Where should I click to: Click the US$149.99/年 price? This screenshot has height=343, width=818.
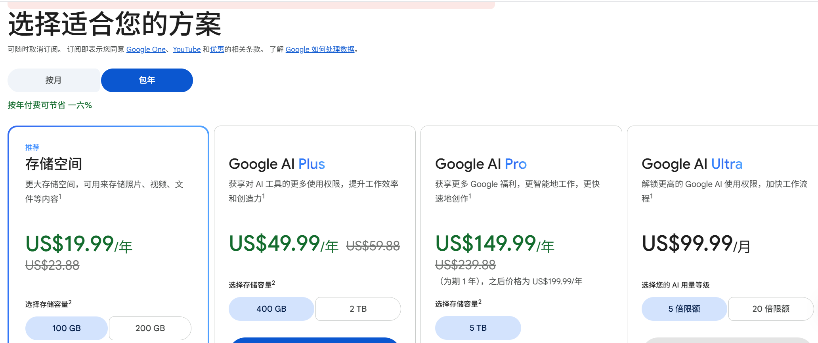pos(495,244)
